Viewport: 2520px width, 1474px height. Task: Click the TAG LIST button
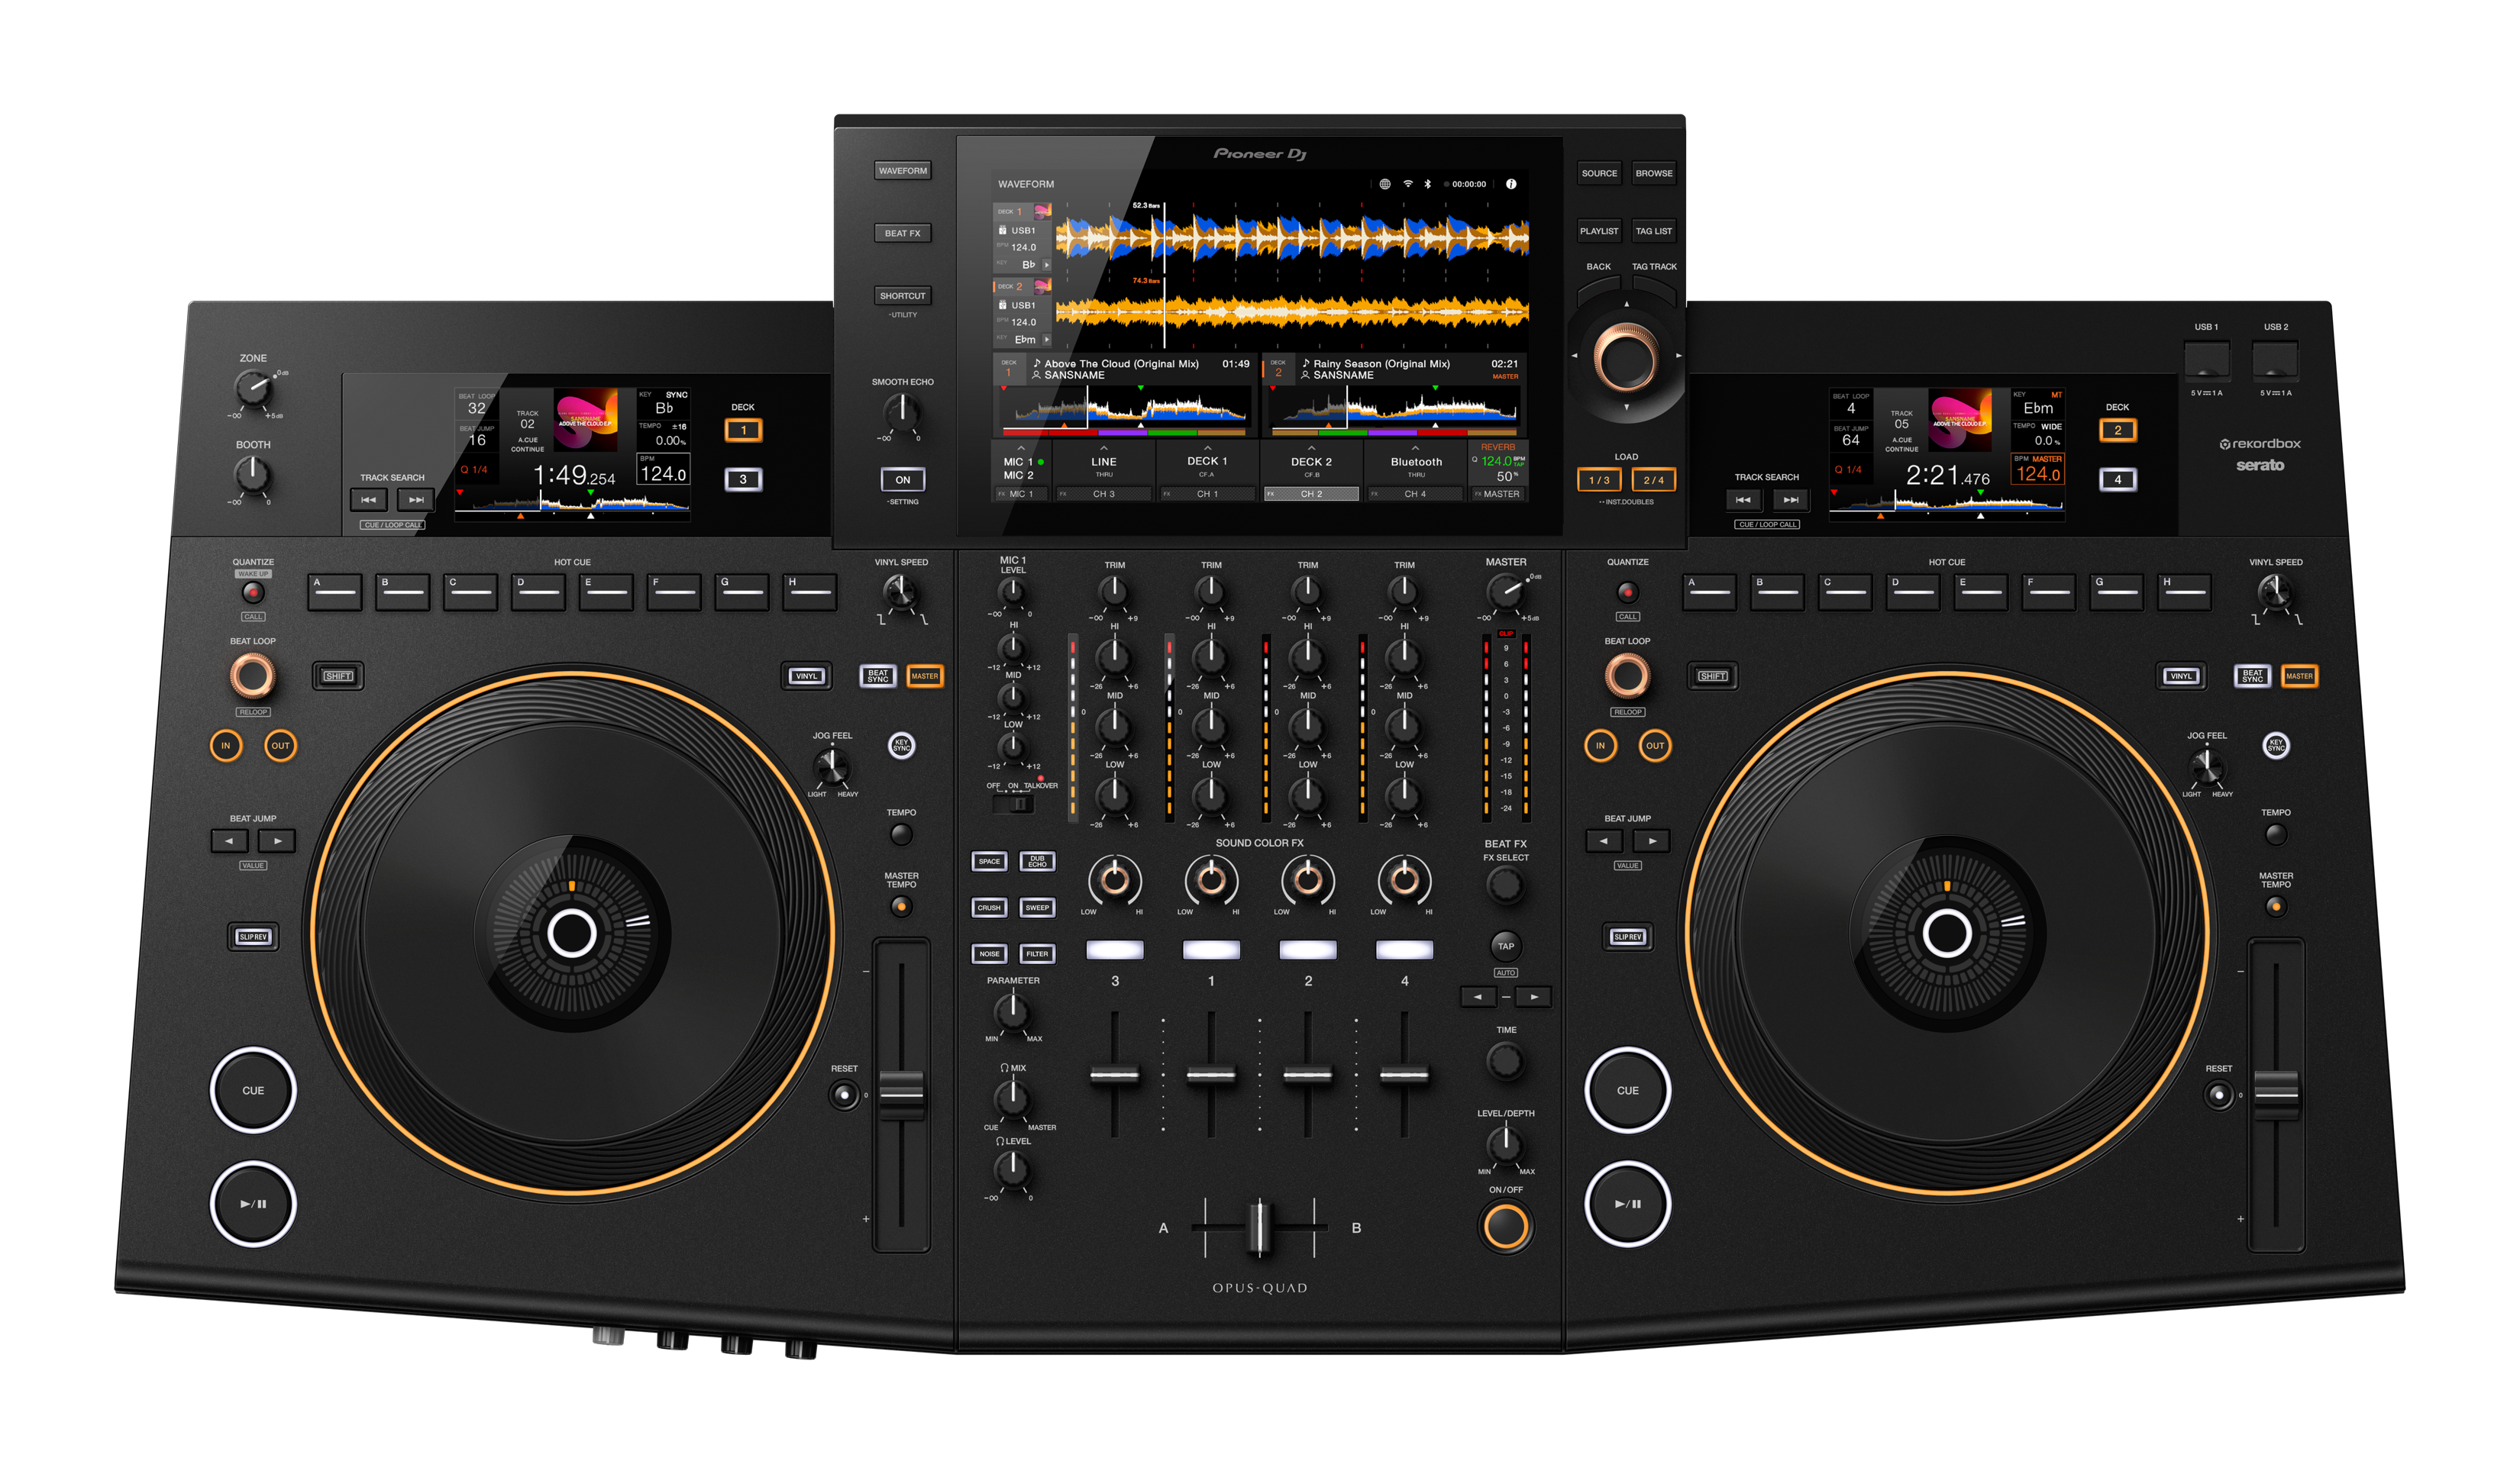pos(1654,231)
